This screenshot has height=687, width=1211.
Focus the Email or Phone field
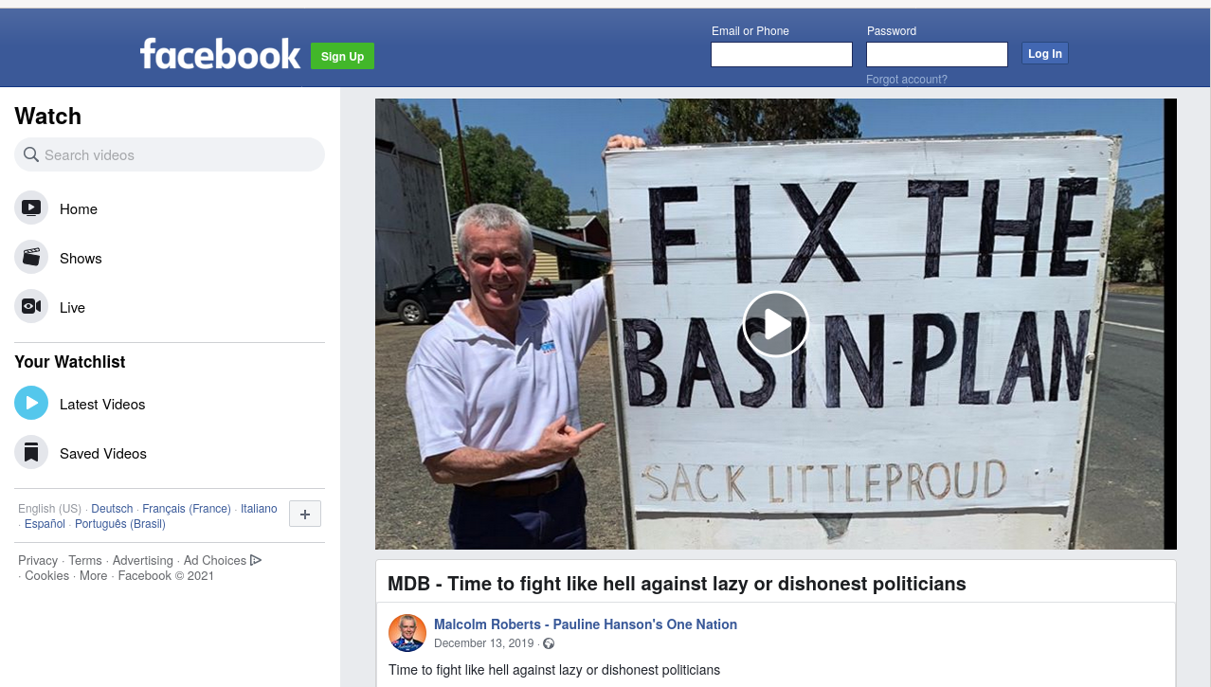(x=782, y=54)
